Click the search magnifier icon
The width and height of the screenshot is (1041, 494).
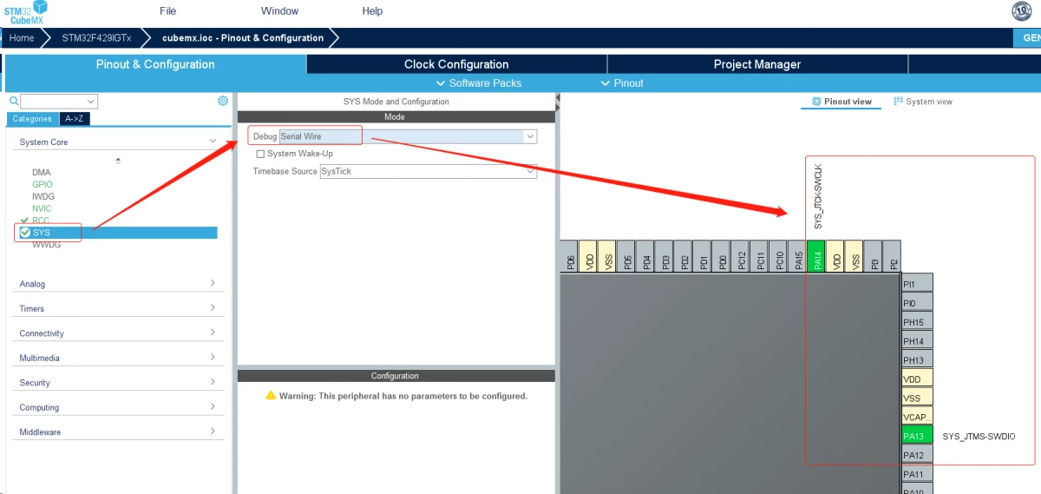[x=13, y=102]
